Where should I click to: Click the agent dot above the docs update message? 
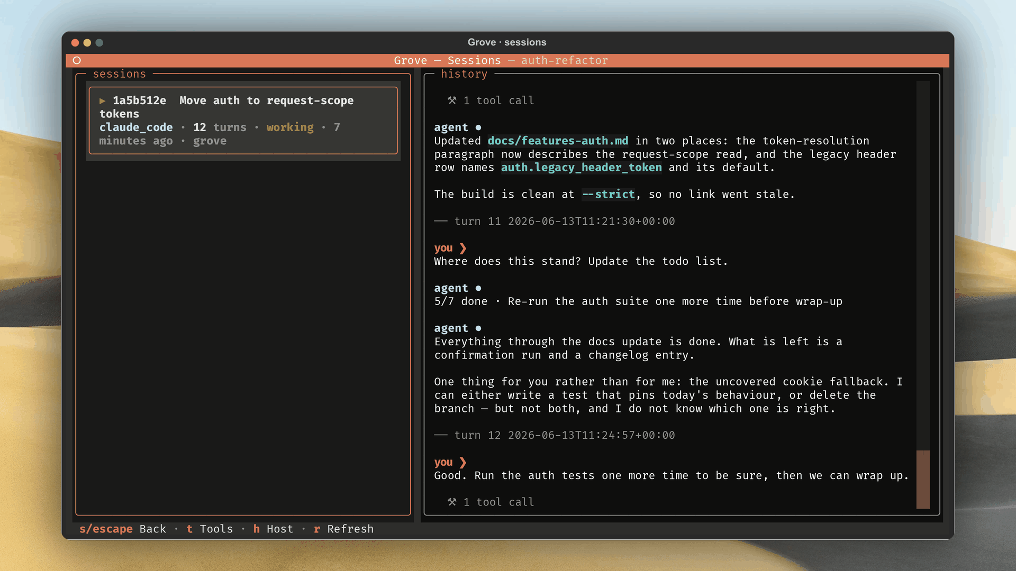point(478,127)
